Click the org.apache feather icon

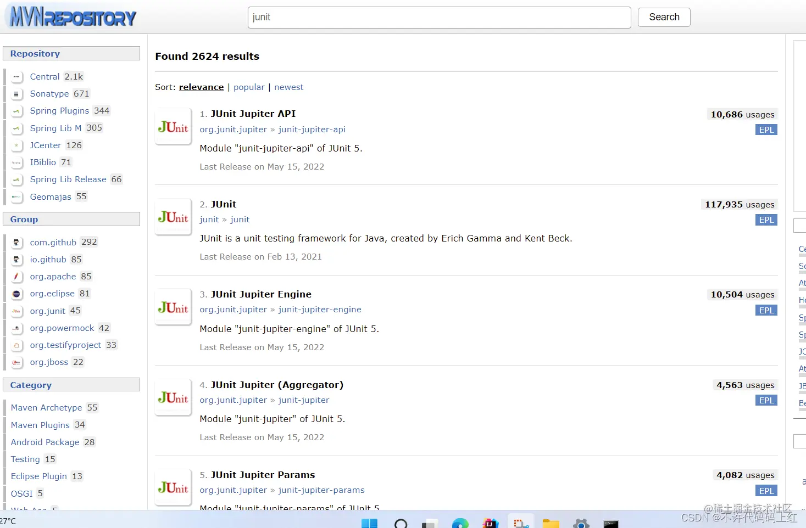[x=16, y=277]
